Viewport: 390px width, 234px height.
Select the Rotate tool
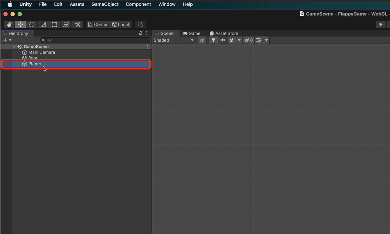pos(32,24)
